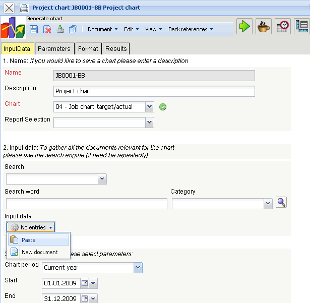Image resolution: width=310 pixels, height=303 pixels.
Task: Click the End date field 31.12.2009
Action: (x=61, y=298)
